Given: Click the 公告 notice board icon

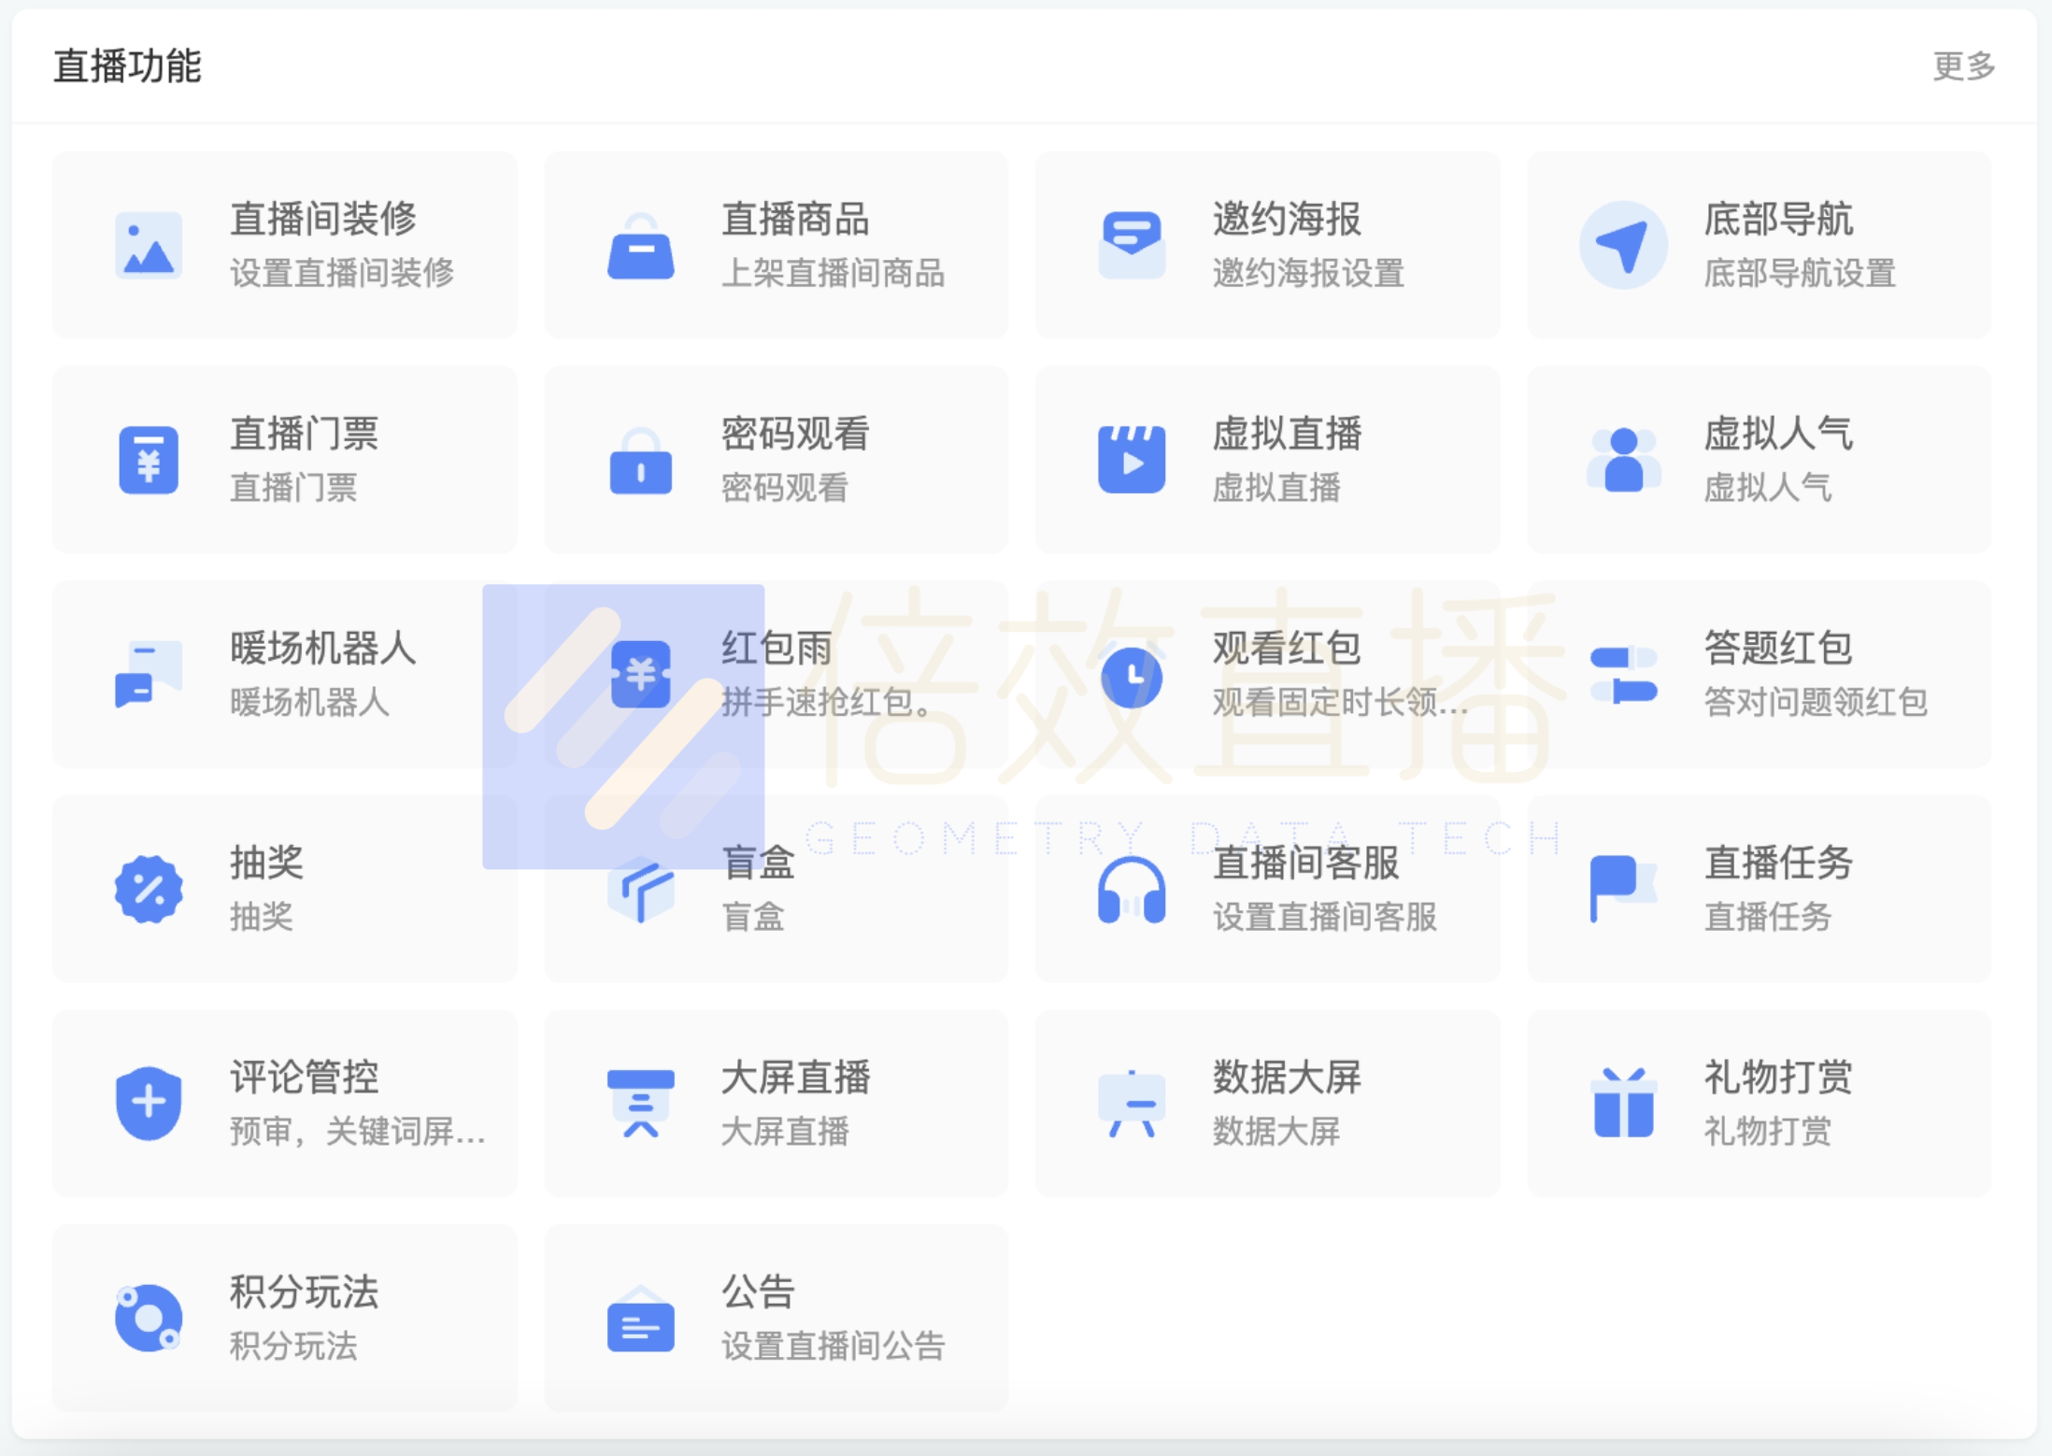Looking at the screenshot, I should (640, 1319).
